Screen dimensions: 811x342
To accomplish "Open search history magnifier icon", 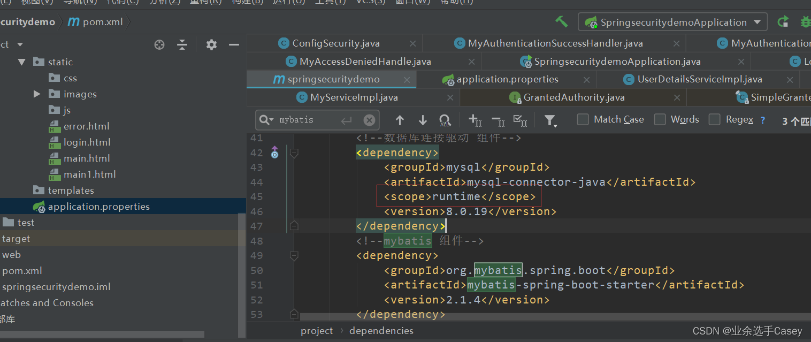I will [x=266, y=120].
